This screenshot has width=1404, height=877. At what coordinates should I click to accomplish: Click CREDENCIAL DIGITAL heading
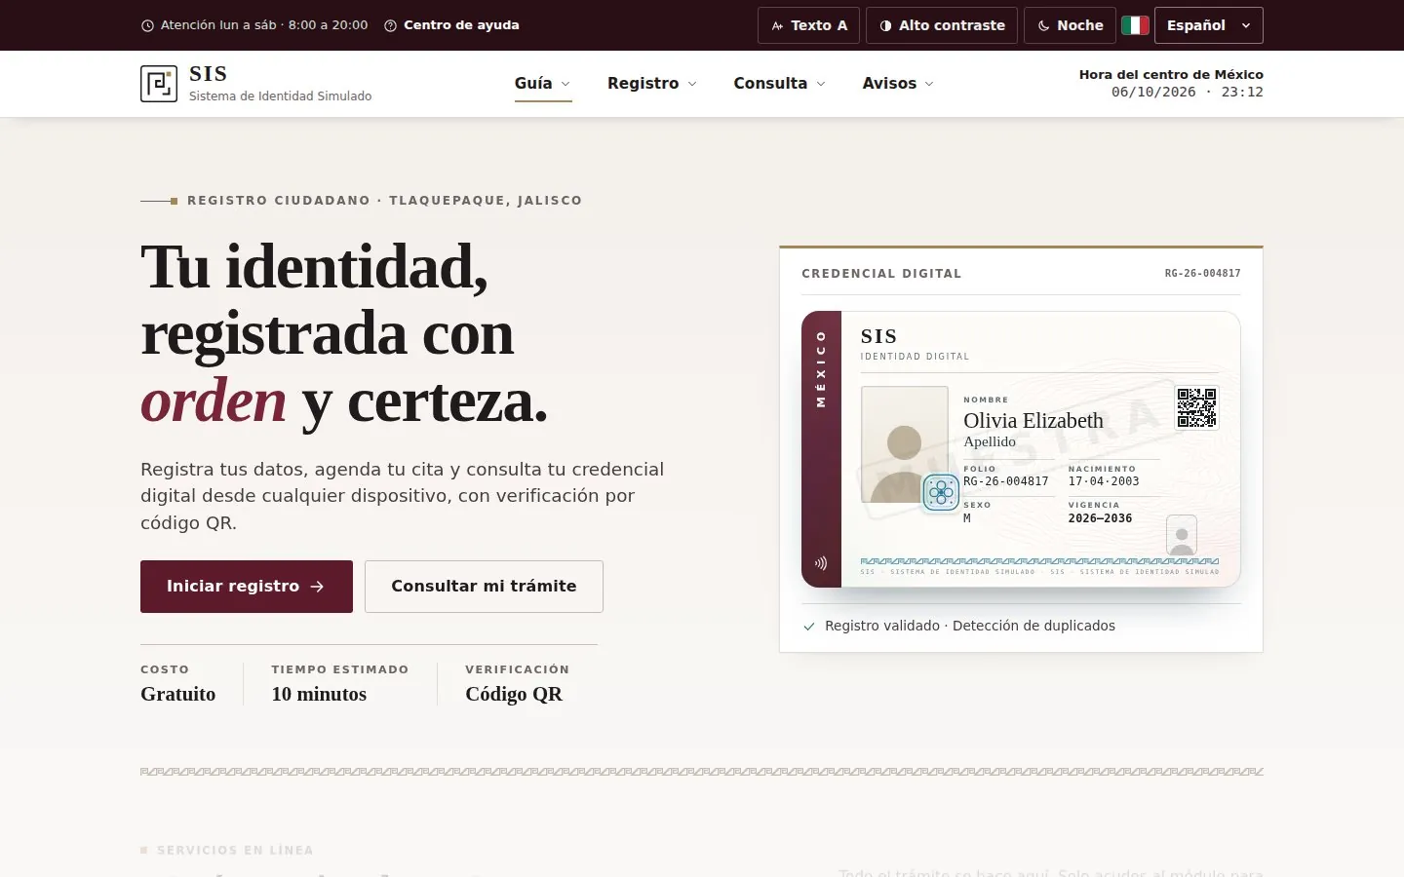click(x=881, y=274)
